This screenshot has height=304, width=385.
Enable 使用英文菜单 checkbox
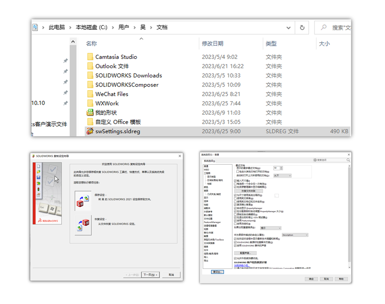[x=235, y=198]
